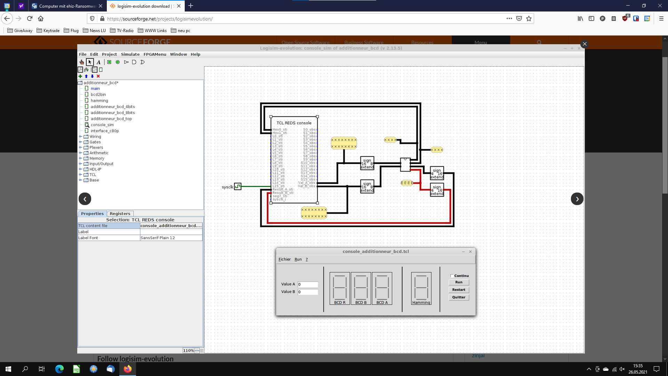Expand the Memory library folder

[x=80, y=158]
